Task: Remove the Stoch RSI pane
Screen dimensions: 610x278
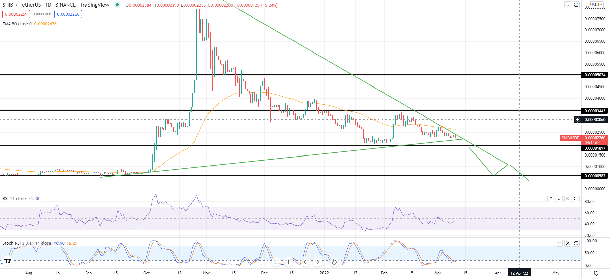Action: pyautogui.click(x=568, y=243)
